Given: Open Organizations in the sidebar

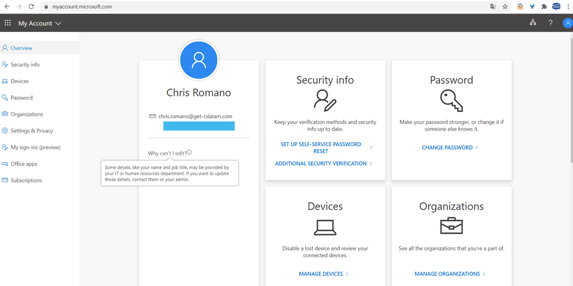Looking at the screenshot, I should [x=40, y=114].
